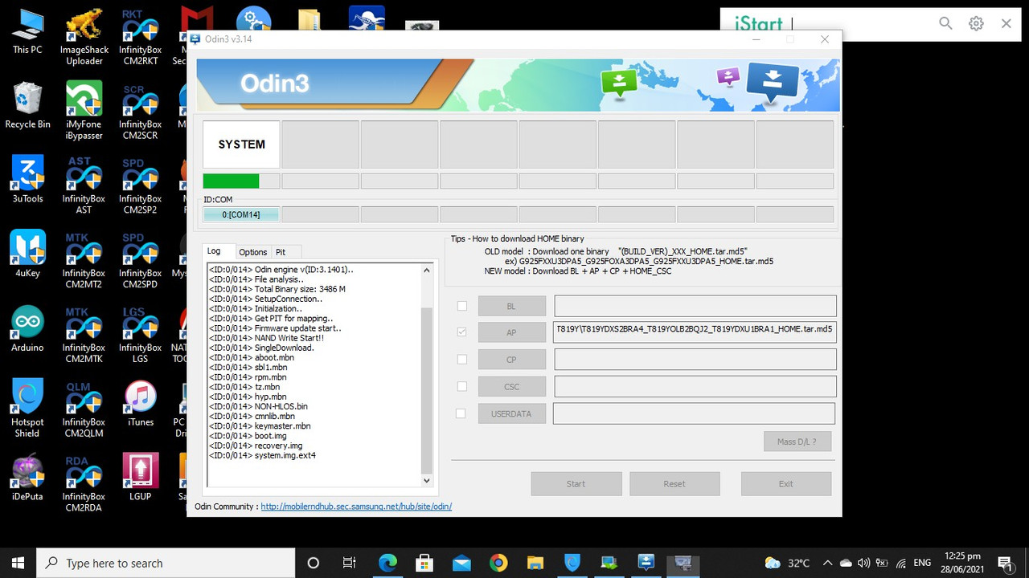Viewport: 1029px width, 578px height.
Task: Open iTunes from the desktop
Action: (x=141, y=404)
